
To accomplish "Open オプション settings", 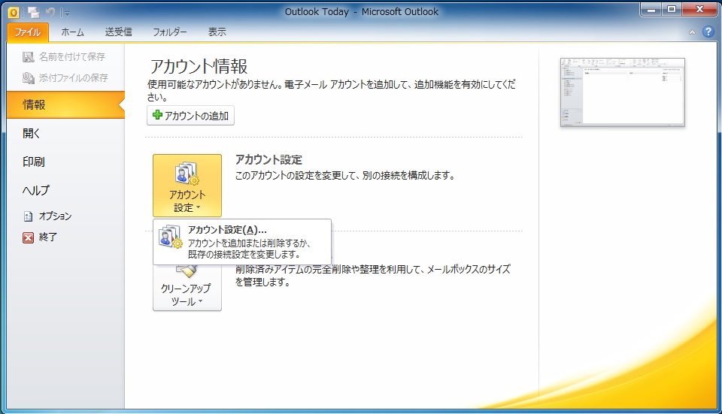I will click(x=47, y=216).
